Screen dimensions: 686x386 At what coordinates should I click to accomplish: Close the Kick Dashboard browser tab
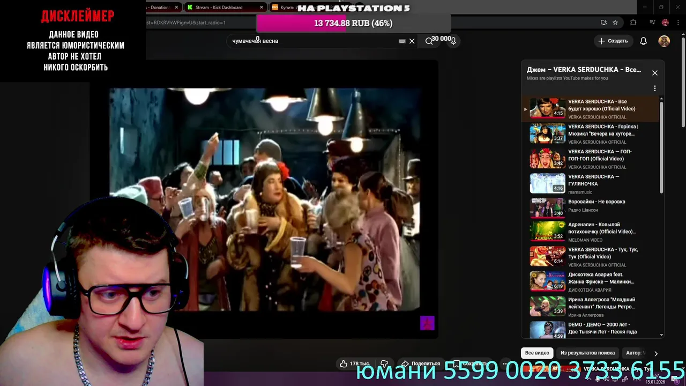[x=262, y=8]
